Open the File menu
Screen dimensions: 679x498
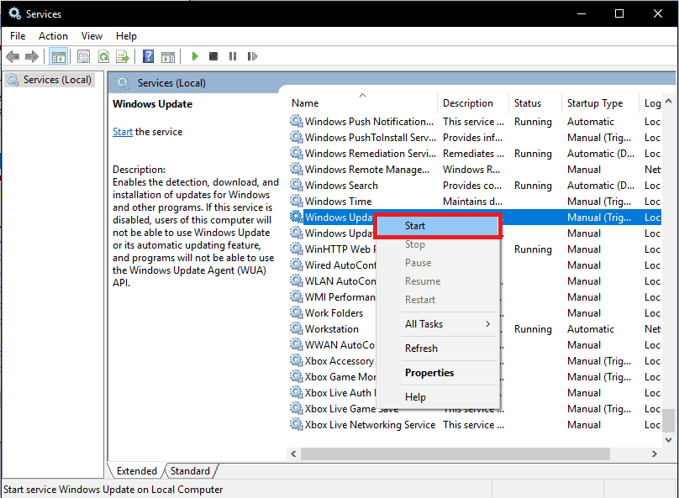pos(18,36)
